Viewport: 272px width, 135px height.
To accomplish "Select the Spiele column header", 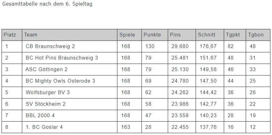I will click(x=127, y=35).
